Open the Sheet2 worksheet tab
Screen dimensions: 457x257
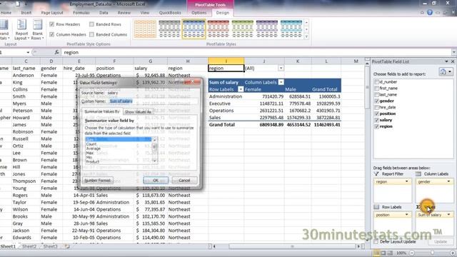coord(29,246)
